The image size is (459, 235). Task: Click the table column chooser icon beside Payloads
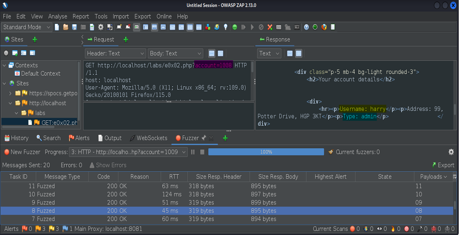click(x=455, y=177)
